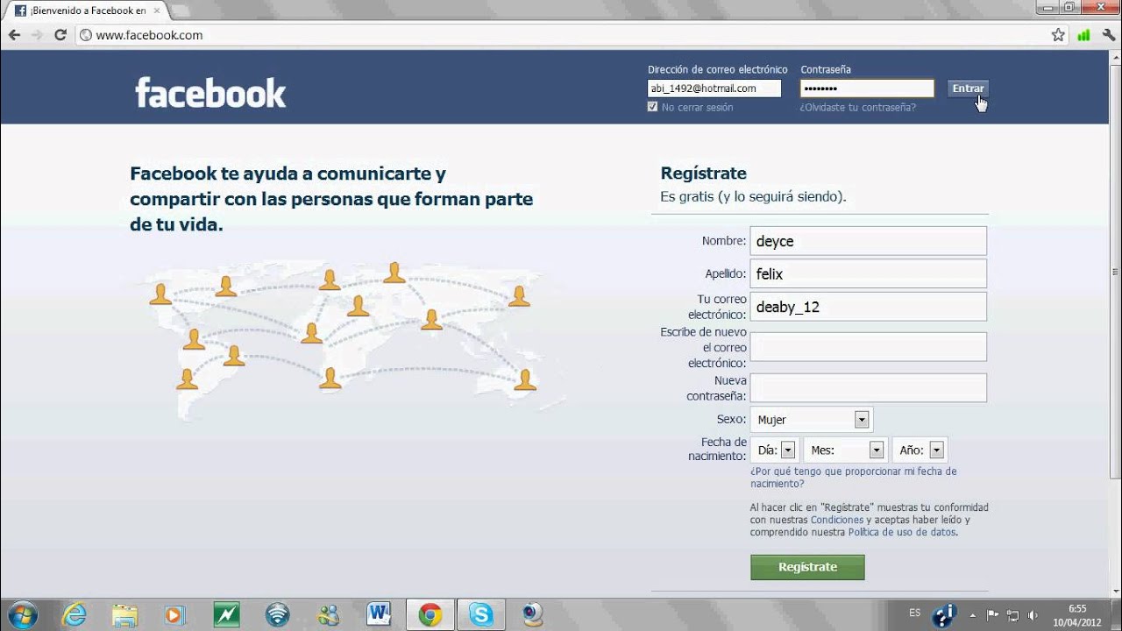Open Windows Live Messenger in taskbar
The image size is (1122, 631).
tap(328, 614)
